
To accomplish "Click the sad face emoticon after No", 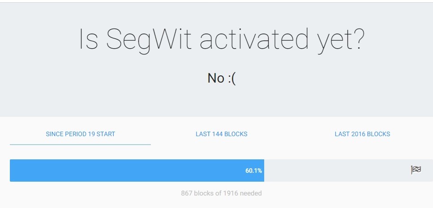I will 232,79.
